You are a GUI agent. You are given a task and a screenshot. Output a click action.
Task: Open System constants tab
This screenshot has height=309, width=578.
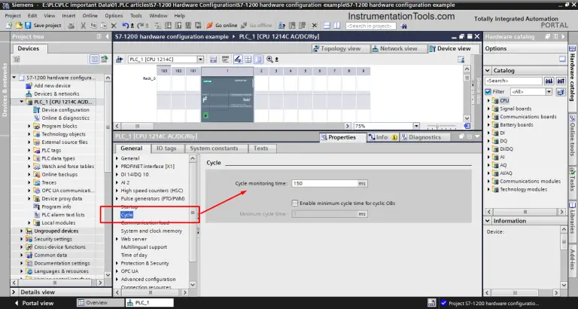coord(214,148)
